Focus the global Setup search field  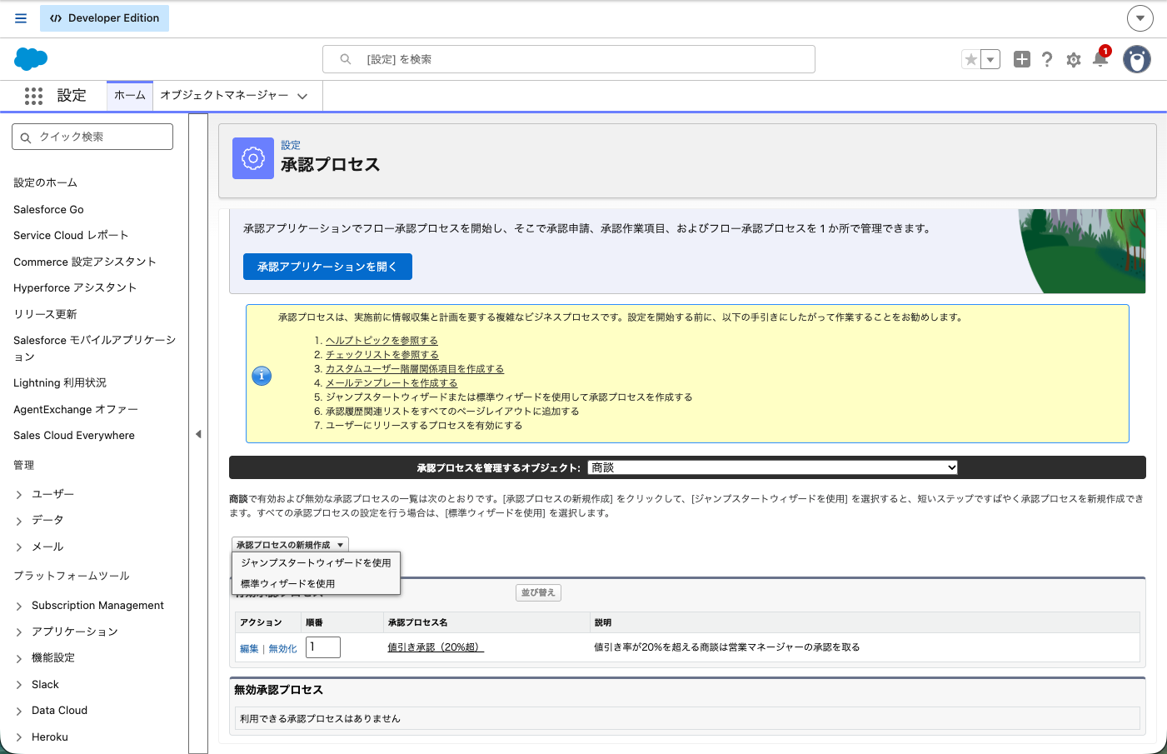coord(569,59)
